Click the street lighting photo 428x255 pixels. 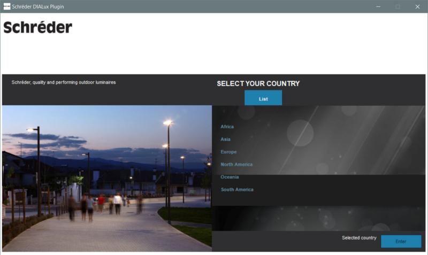pos(107,179)
